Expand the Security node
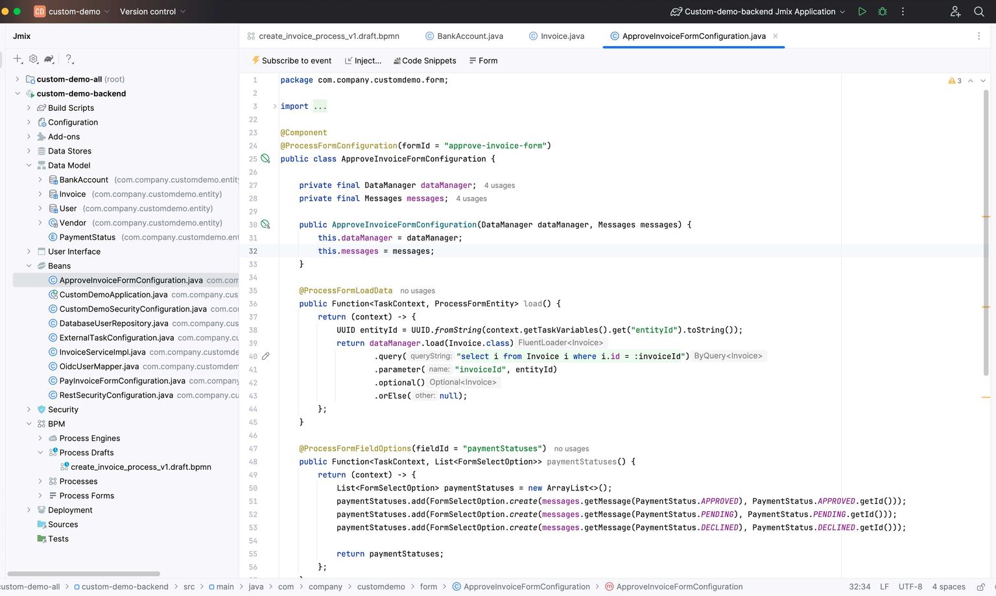Viewport: 996px width, 596px height. 29,409
